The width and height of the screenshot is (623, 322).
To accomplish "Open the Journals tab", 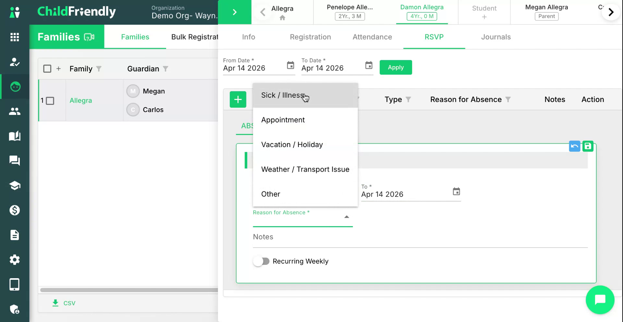I will 496,37.
